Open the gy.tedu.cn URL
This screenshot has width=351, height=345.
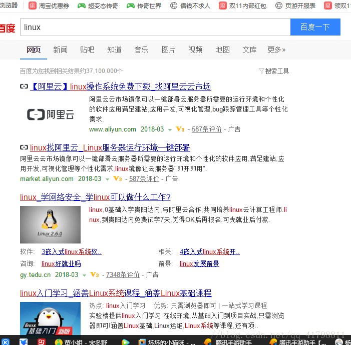pyautogui.click(x=36, y=275)
